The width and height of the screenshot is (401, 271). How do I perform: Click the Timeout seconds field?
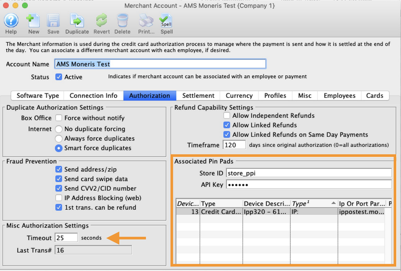pos(66,238)
